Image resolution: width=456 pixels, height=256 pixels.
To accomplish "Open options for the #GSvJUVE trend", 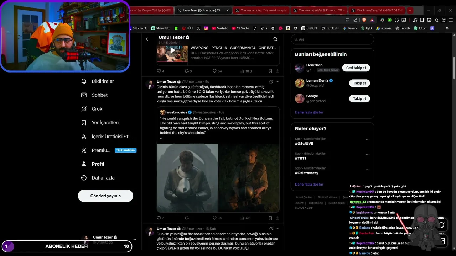I will tap(368, 140).
